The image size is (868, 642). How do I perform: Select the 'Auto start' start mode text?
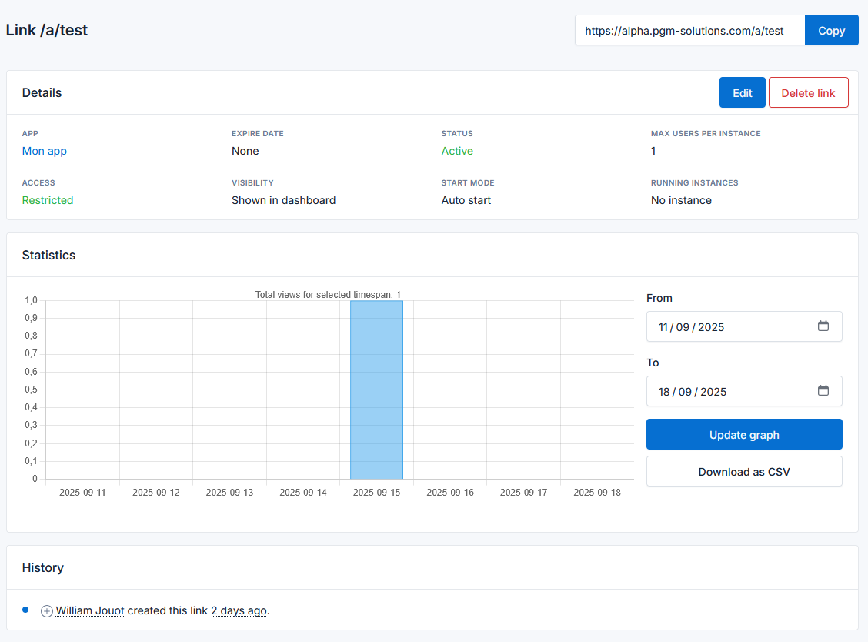(x=466, y=200)
